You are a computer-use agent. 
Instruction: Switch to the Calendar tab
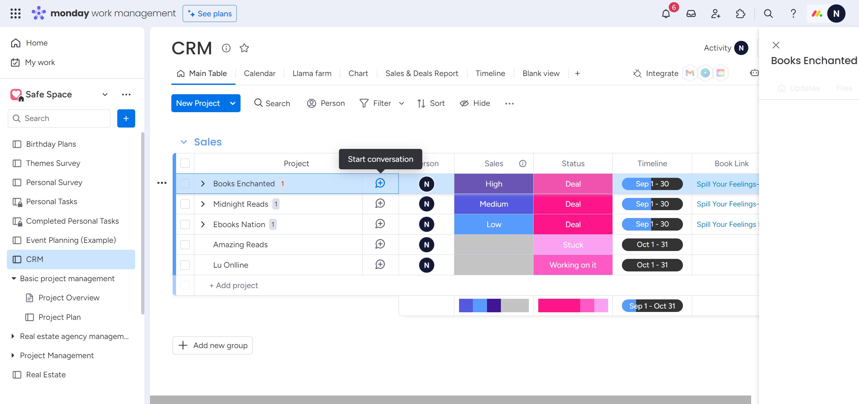[x=259, y=73]
